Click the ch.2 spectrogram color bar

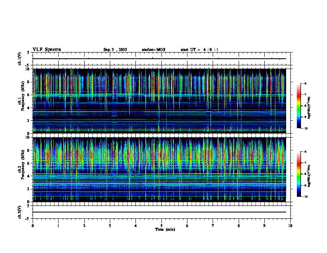coord(299,174)
